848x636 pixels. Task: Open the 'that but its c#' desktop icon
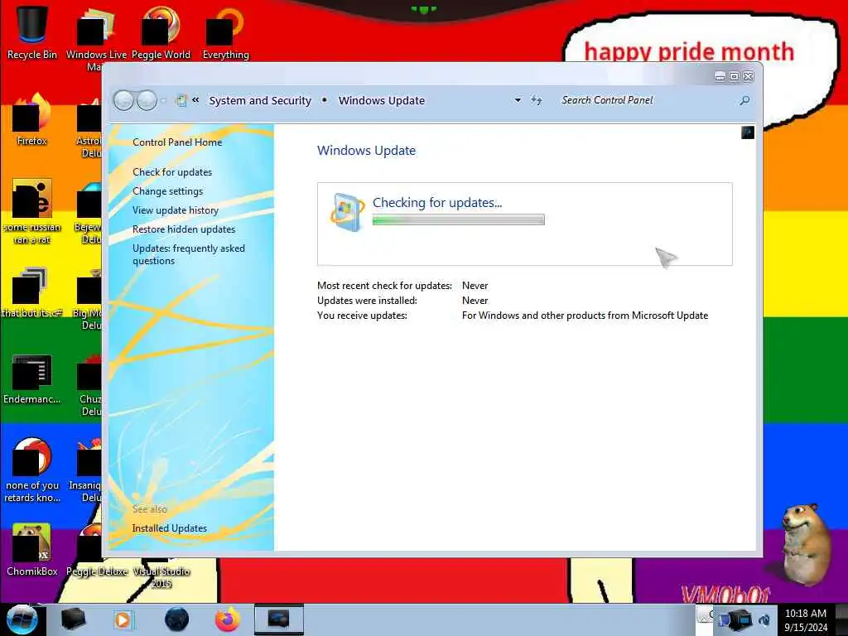click(32, 292)
